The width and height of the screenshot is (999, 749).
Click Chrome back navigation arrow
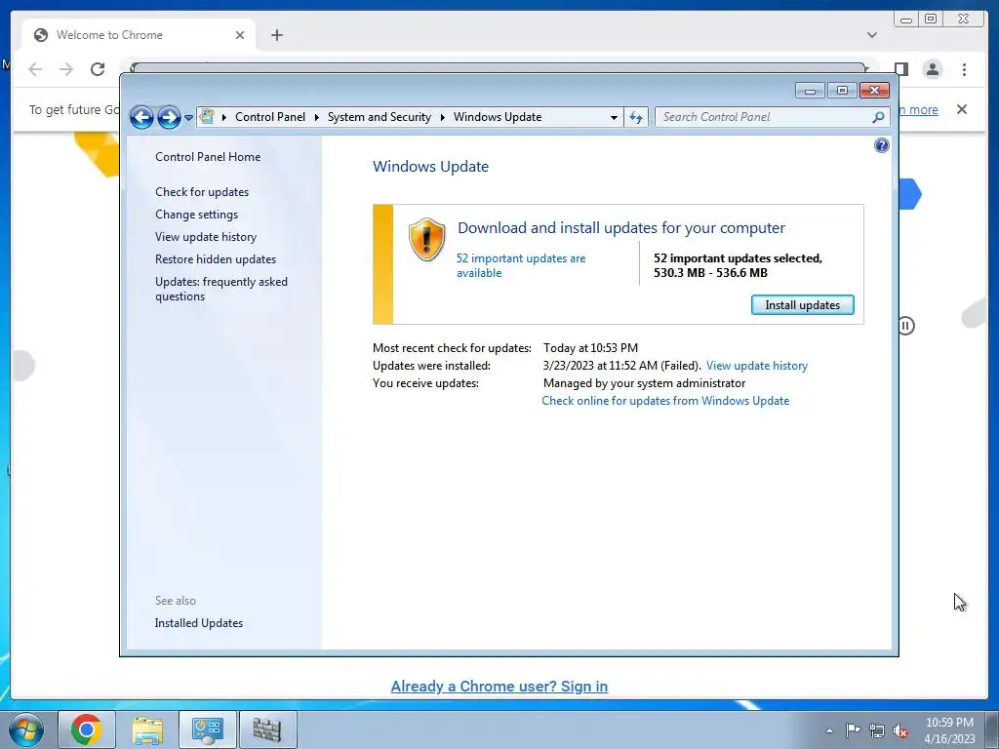[35, 69]
